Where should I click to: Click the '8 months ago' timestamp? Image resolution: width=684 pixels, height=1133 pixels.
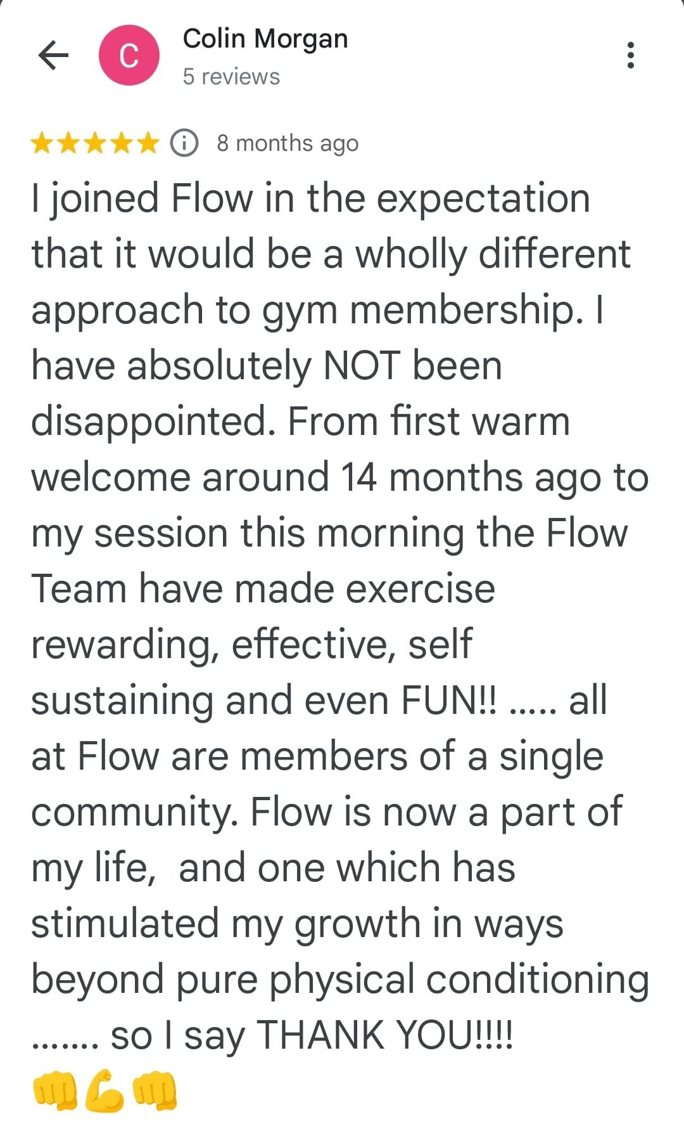pos(288,143)
